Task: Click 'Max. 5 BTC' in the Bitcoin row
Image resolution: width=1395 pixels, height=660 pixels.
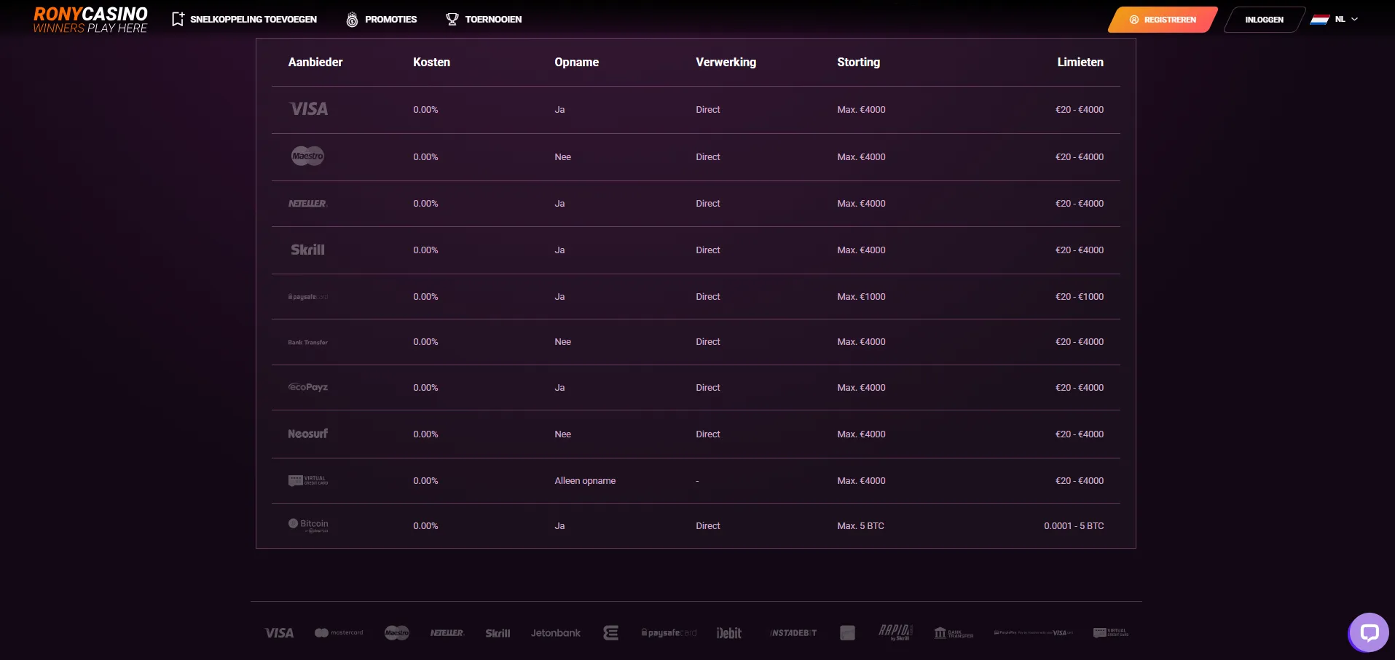Action: coord(860,526)
